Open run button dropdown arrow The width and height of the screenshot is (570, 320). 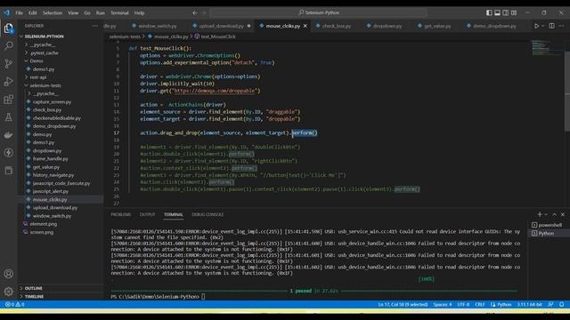[x=543, y=26]
